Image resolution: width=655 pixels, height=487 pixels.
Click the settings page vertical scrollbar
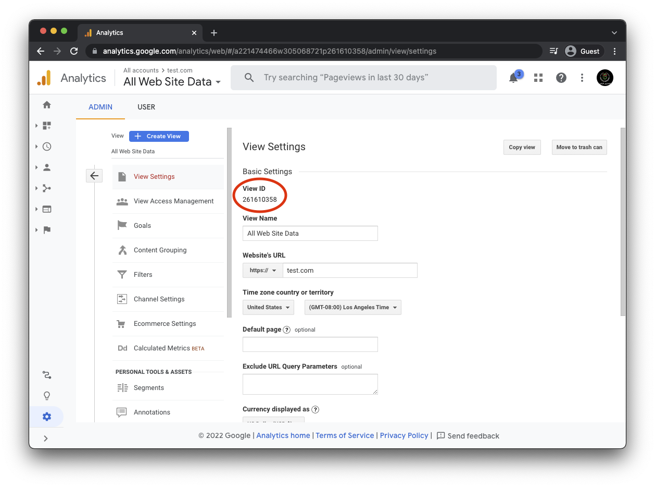623,222
